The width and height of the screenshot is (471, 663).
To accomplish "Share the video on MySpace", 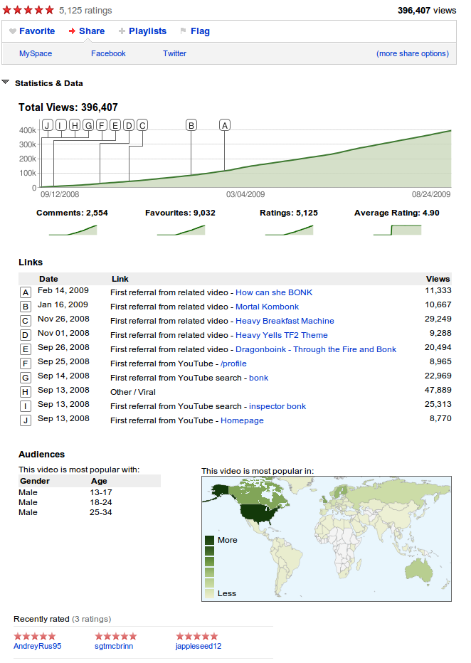I will click(x=36, y=53).
